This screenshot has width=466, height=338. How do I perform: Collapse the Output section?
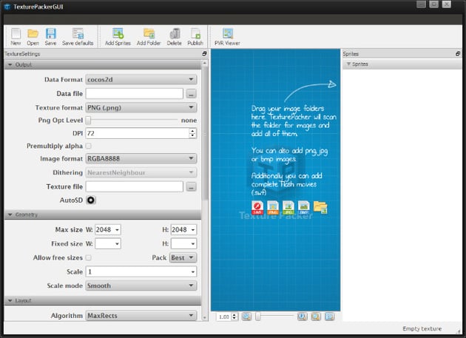click(x=10, y=64)
